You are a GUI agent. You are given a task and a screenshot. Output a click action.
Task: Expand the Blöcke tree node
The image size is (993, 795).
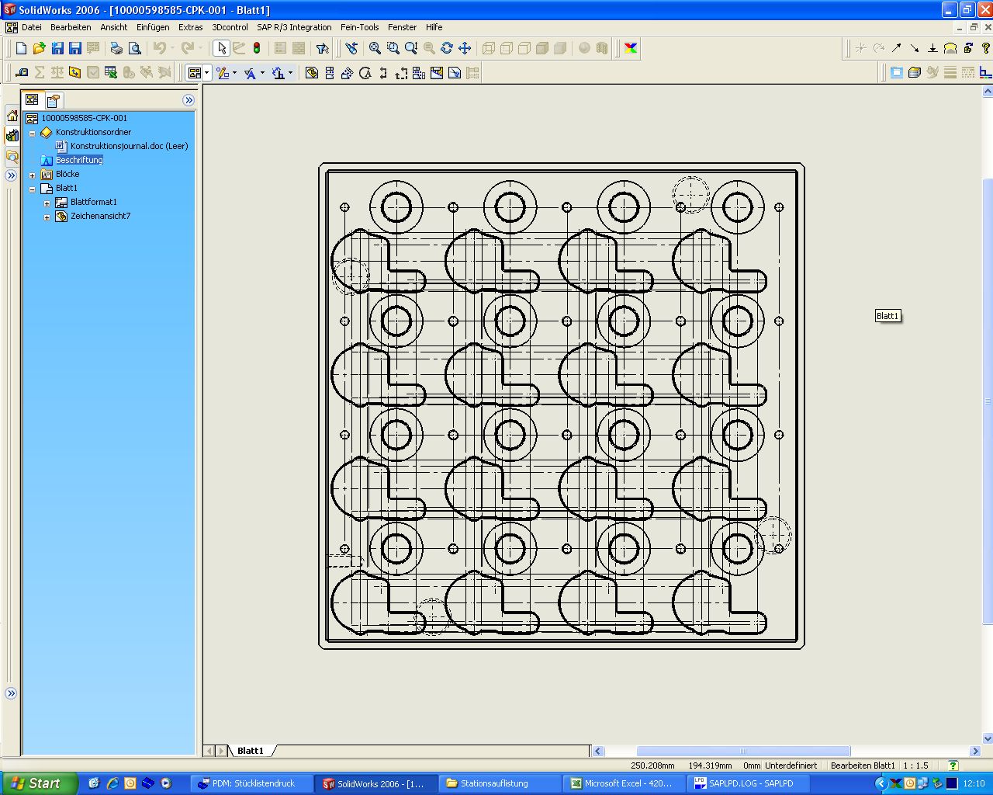pyautogui.click(x=33, y=175)
